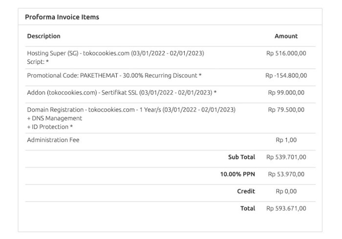
Task: Click the Rp 99.000,00 SSL amount
Action: (x=286, y=92)
